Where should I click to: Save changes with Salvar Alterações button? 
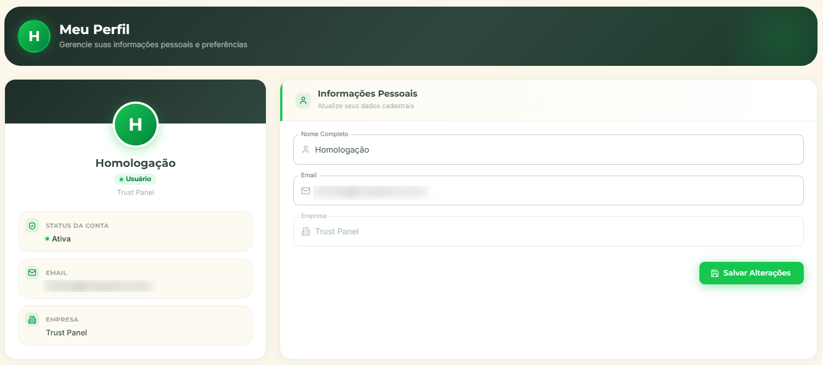pos(752,273)
